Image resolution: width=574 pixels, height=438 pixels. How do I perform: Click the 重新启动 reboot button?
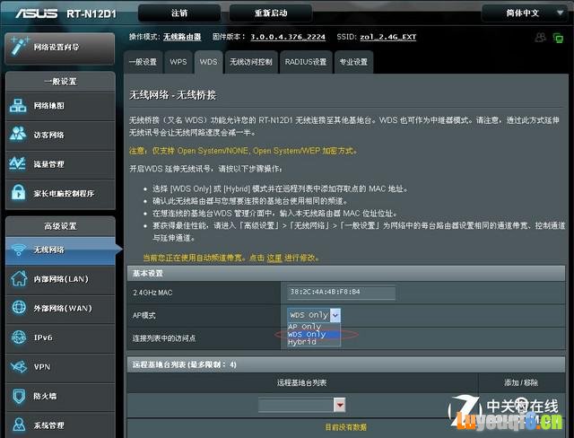click(271, 13)
